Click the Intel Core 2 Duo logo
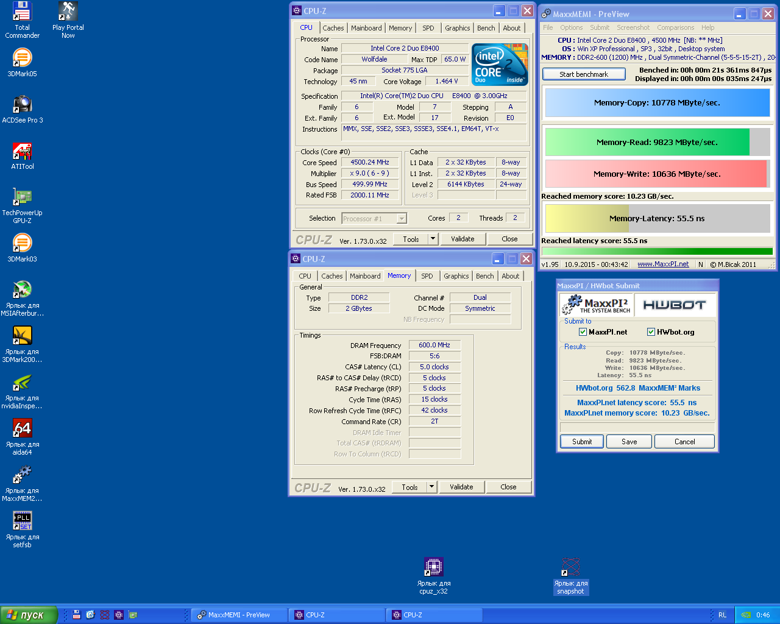The height and width of the screenshot is (624, 780). [500, 64]
